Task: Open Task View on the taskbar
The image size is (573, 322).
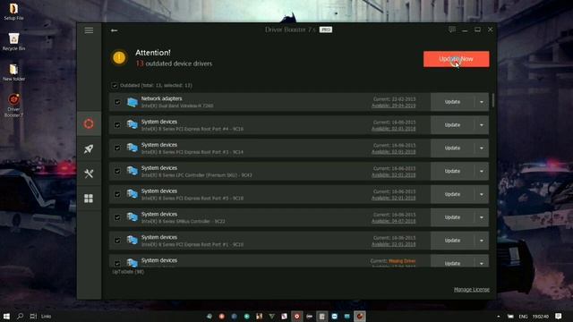Action: click(33, 316)
